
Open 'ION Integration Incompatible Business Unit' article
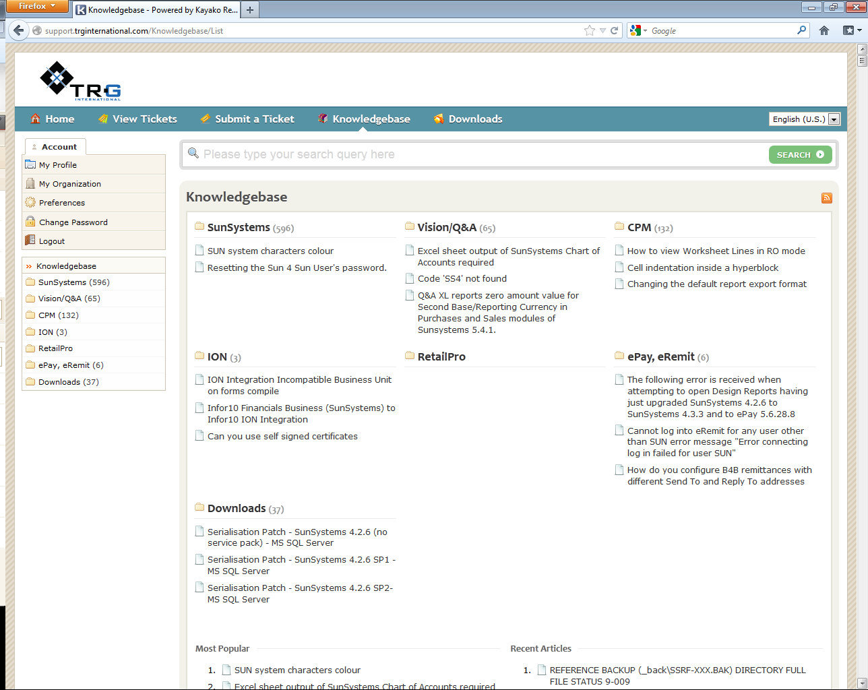click(300, 385)
